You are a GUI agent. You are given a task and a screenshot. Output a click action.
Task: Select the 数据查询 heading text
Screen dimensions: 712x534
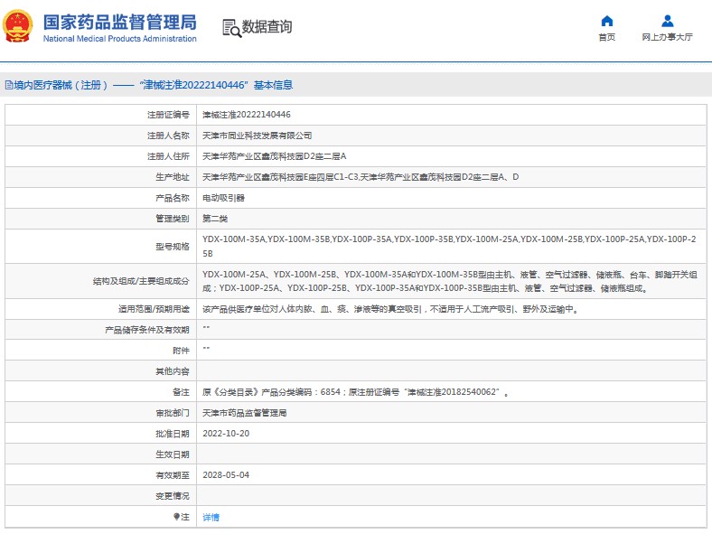tap(267, 27)
